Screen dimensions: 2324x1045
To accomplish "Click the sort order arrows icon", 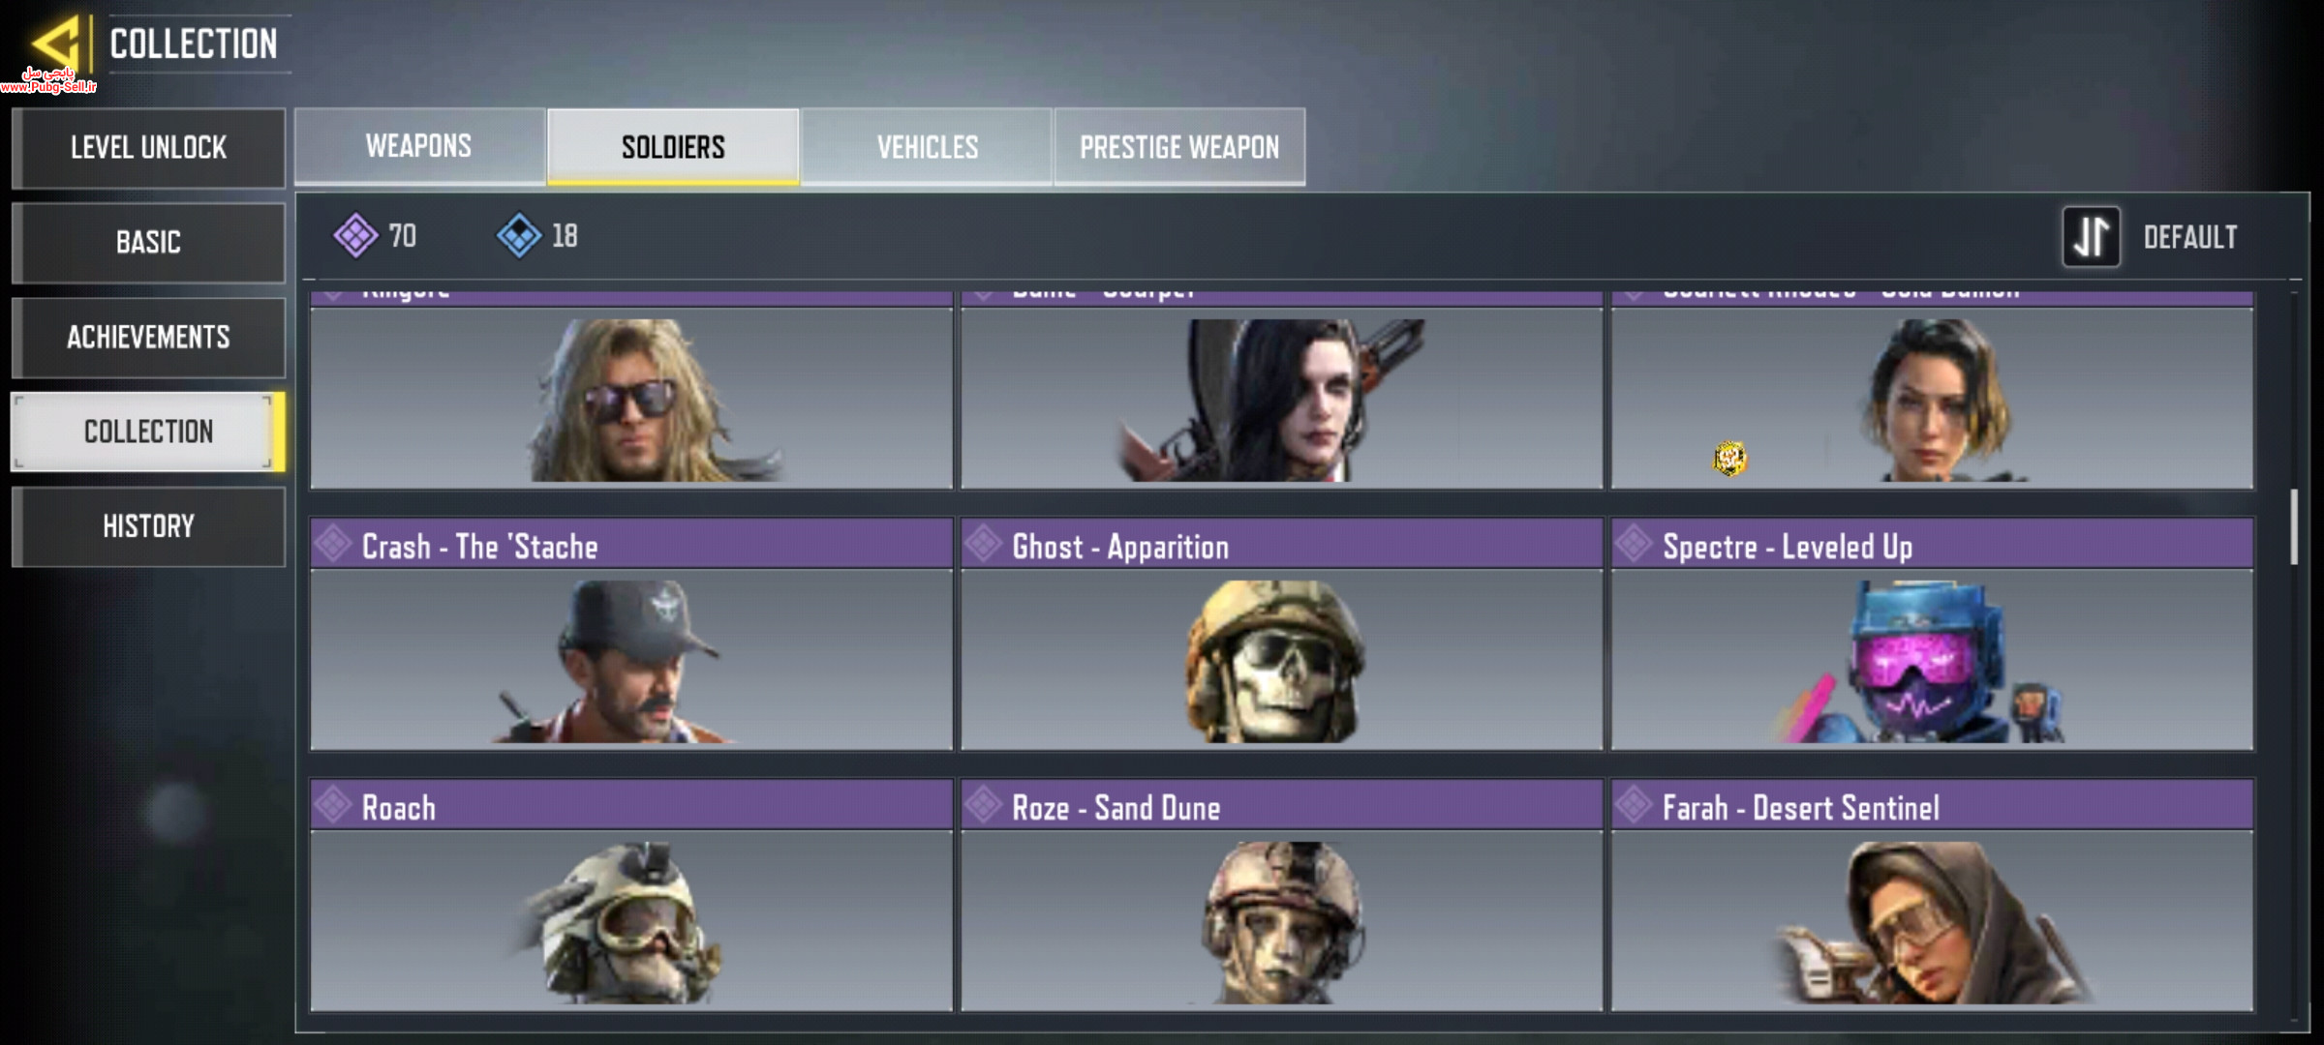I will tap(2091, 236).
